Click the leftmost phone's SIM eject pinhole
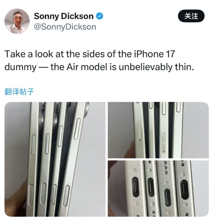213x222 pixels. pos(140,140)
